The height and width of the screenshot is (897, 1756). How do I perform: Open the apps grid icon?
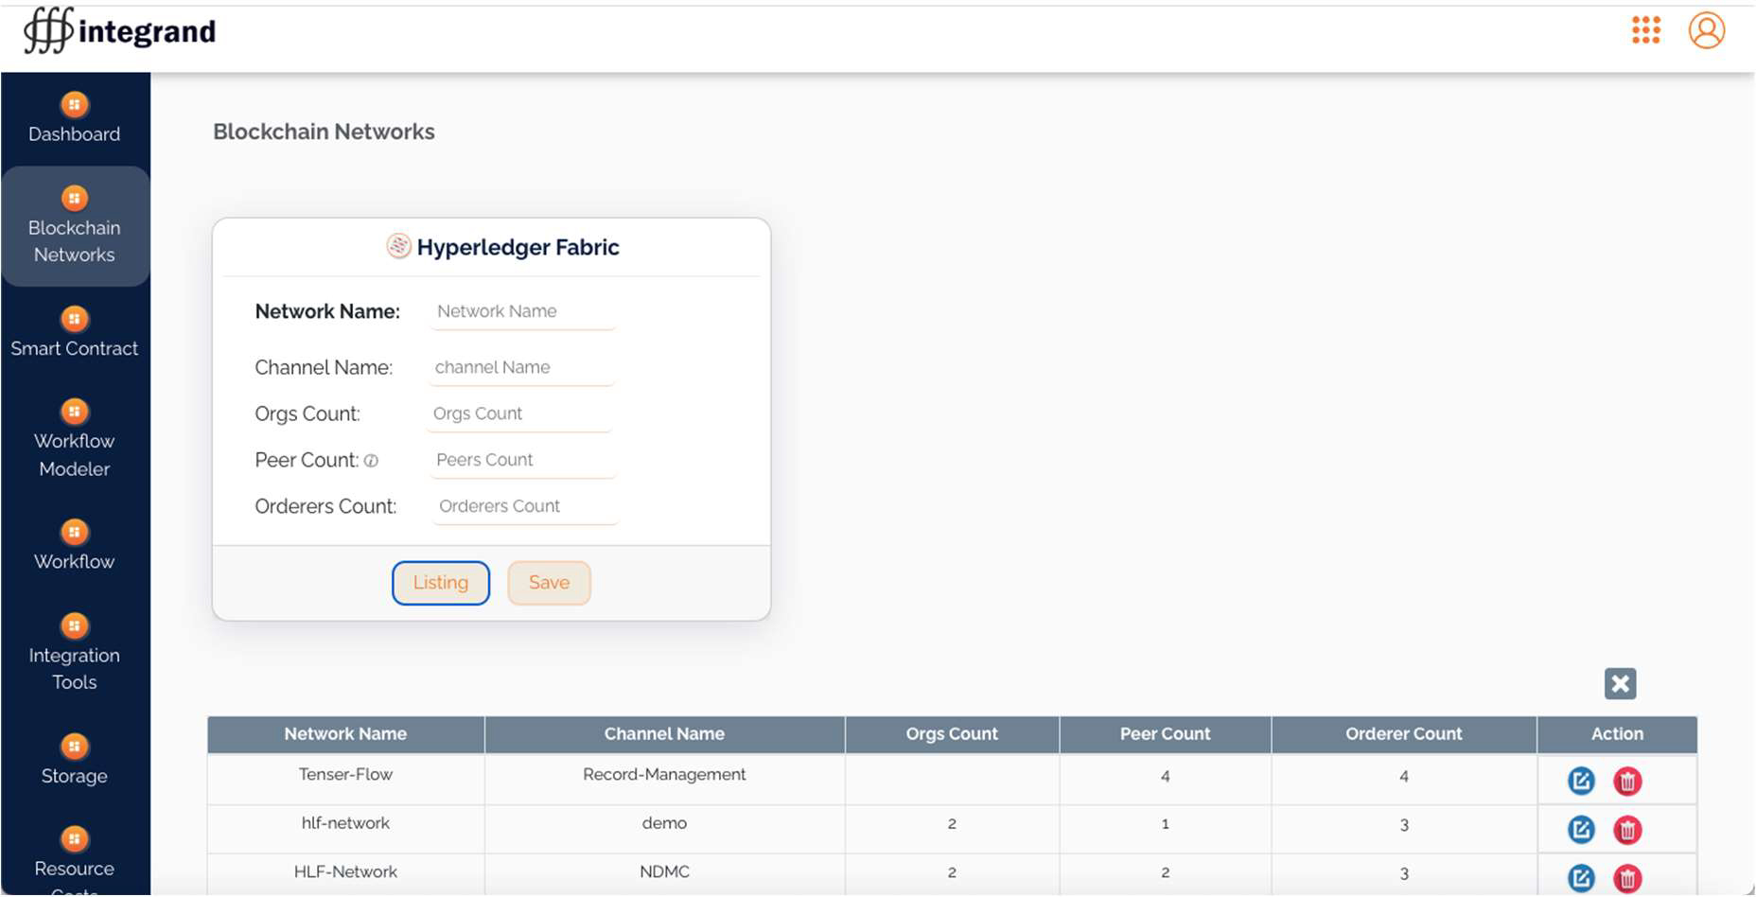(1645, 30)
